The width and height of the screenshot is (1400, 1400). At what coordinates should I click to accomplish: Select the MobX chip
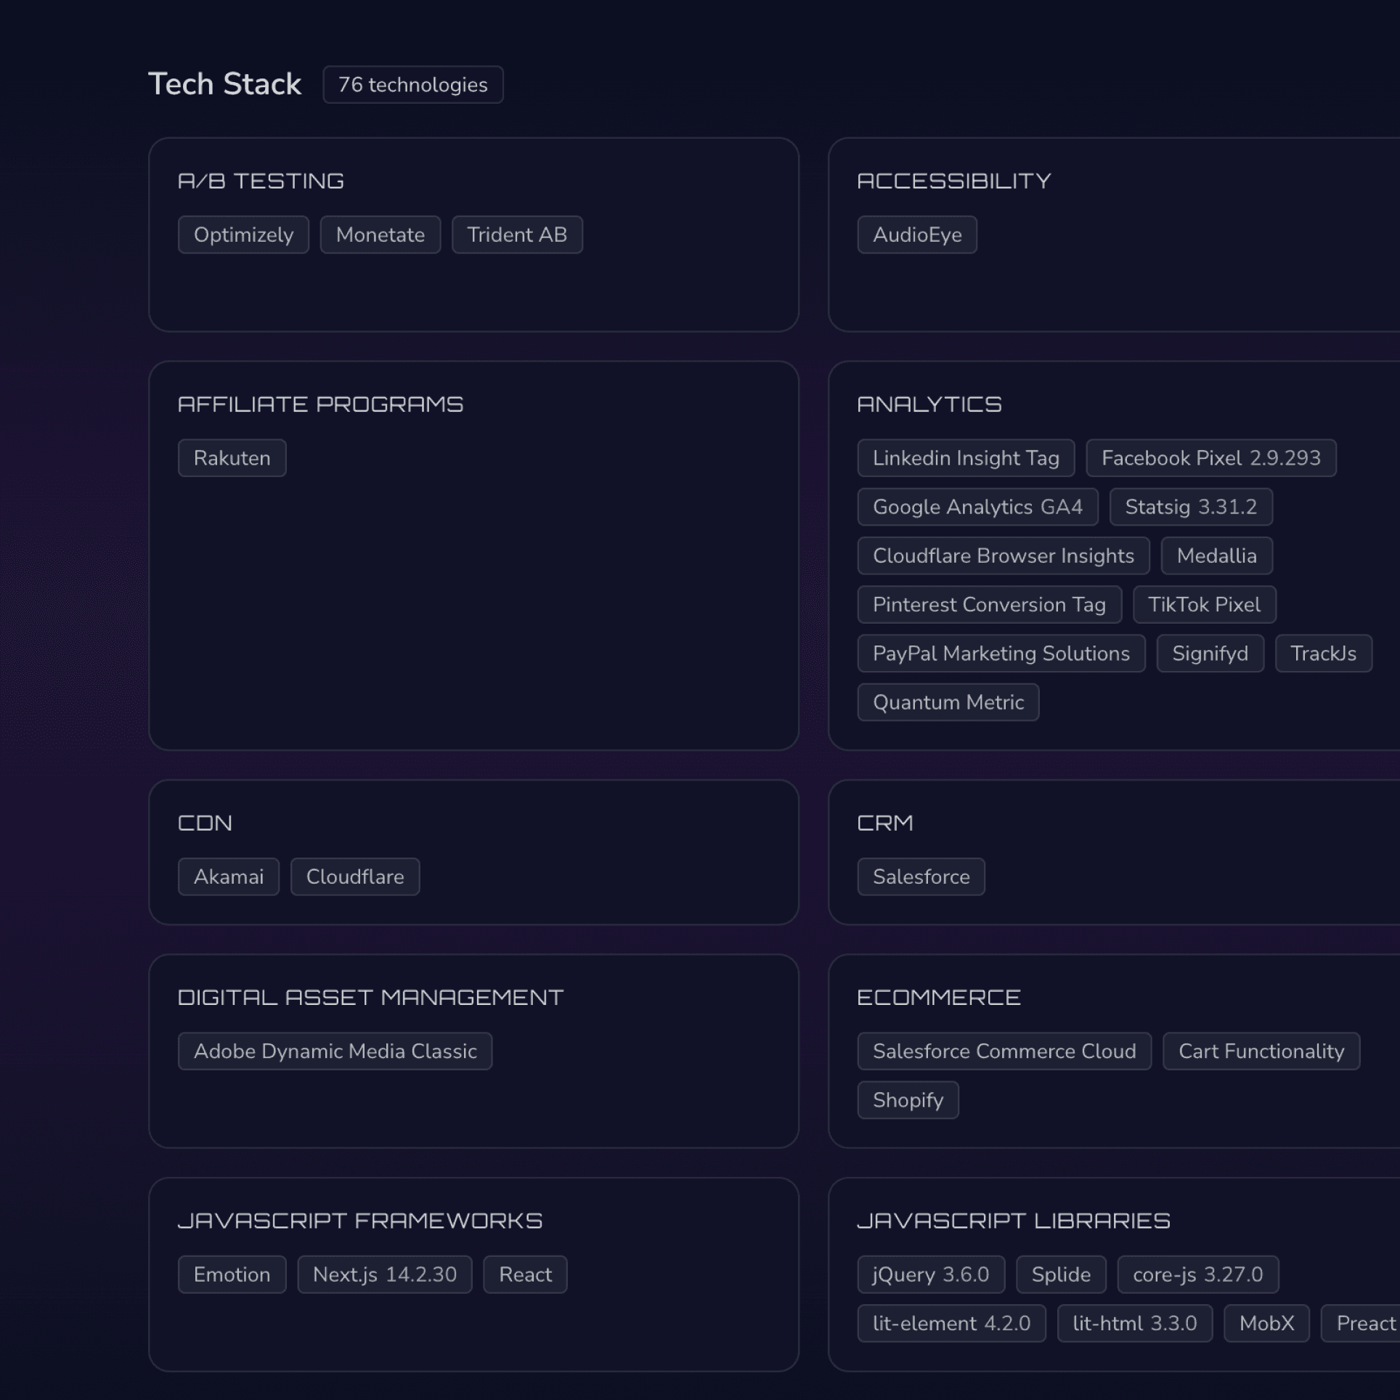[x=1266, y=1324]
